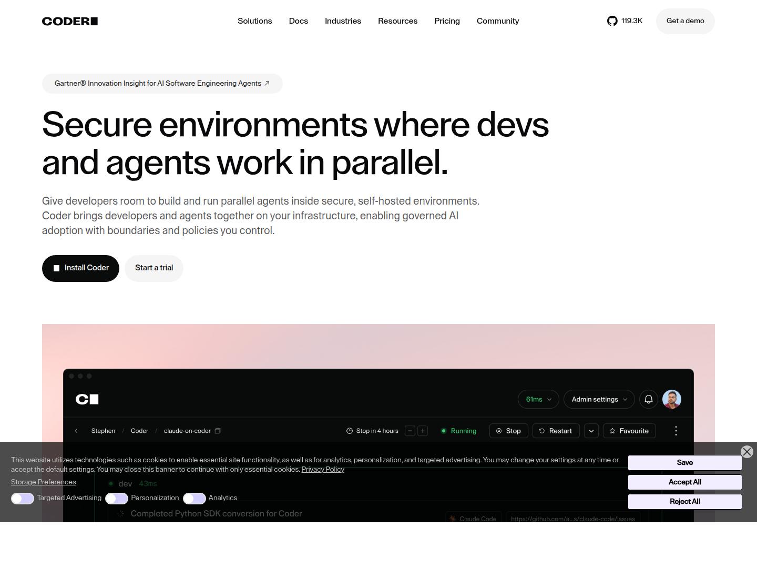Click the square icon inside Install Coder
Image resolution: width=757 pixels, height=568 pixels.
[57, 268]
